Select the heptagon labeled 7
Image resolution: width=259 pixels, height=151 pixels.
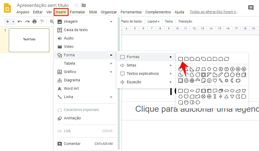[226, 69]
